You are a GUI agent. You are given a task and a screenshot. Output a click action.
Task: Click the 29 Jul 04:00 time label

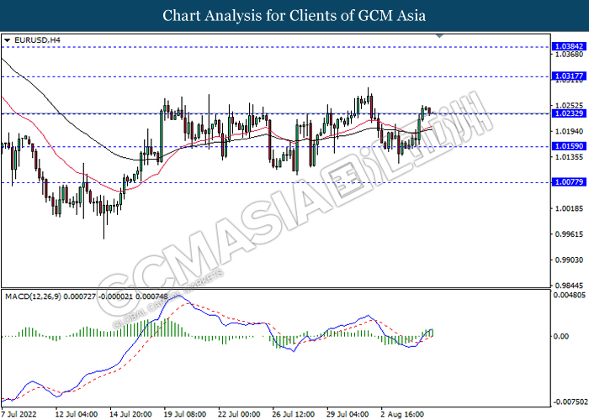(348, 414)
